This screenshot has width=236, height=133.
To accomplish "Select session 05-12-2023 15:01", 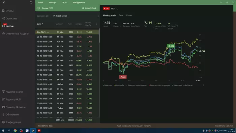I will tap(67, 104).
